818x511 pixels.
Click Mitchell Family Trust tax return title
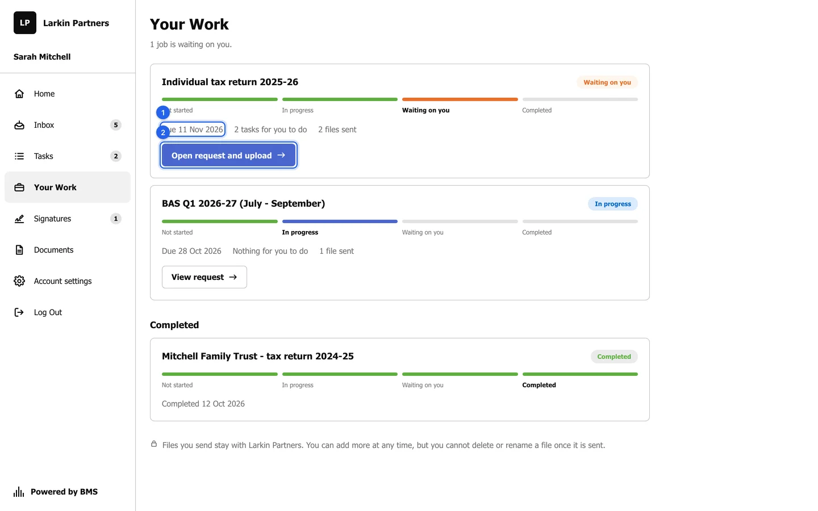pos(258,356)
